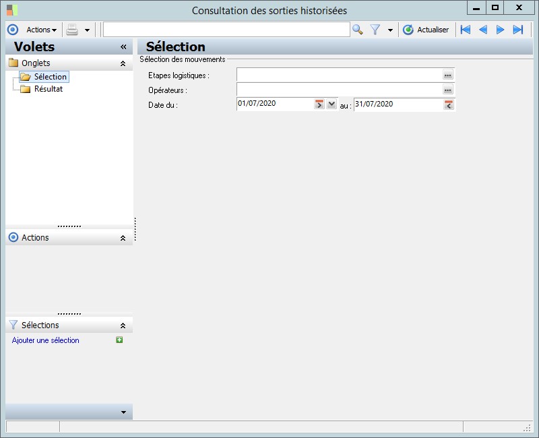This screenshot has width=539, height=438.
Task: Go to first record arrow
Action: 466,30
